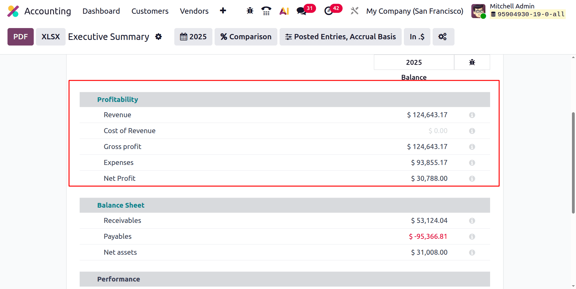This screenshot has height=289, width=576.
Task: Export the report as PDF
Action: (20, 36)
